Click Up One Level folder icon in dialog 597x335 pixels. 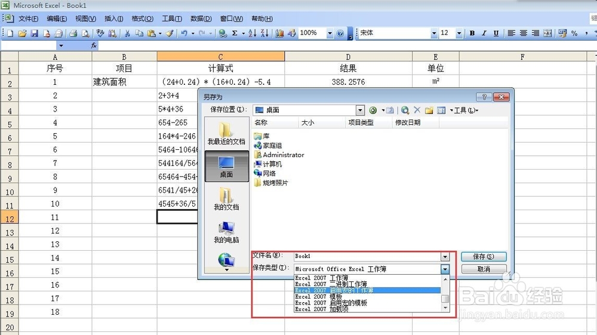390,110
